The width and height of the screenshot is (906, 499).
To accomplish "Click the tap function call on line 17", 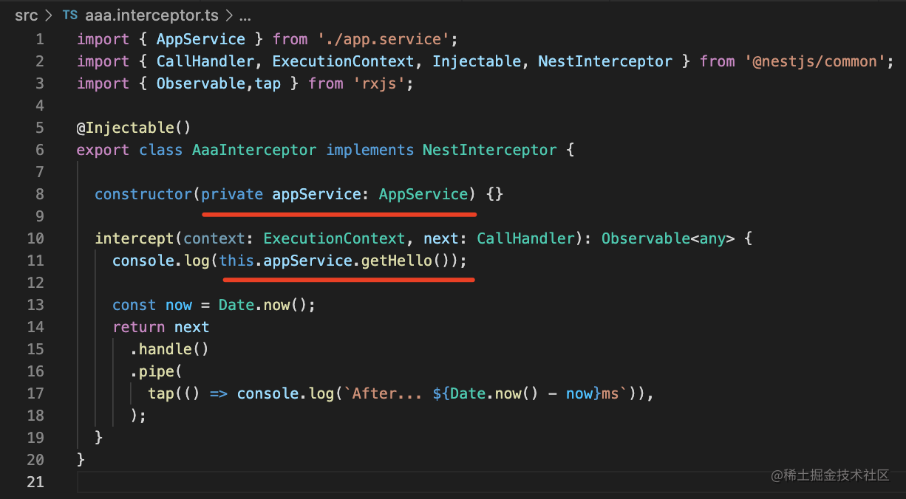I will (160, 393).
